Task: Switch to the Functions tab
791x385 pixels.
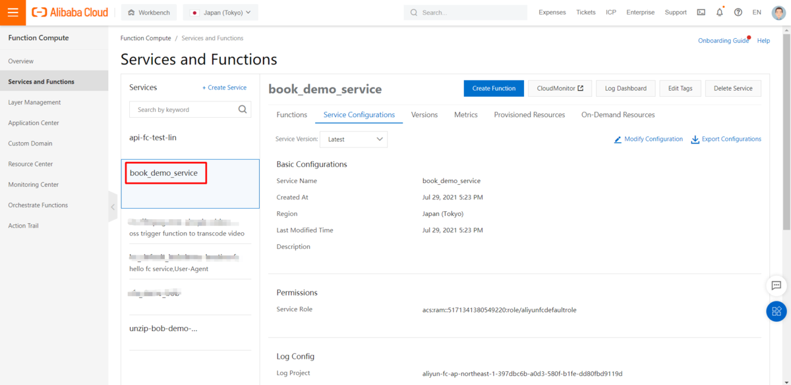Action: pyautogui.click(x=292, y=115)
